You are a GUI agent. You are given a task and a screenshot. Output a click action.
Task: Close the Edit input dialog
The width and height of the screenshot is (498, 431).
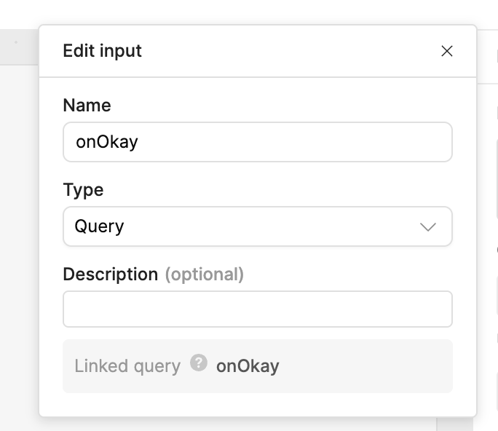[447, 51]
